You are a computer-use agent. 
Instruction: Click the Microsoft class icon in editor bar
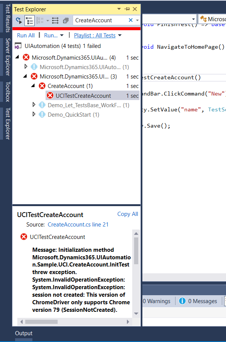click(203, 19)
